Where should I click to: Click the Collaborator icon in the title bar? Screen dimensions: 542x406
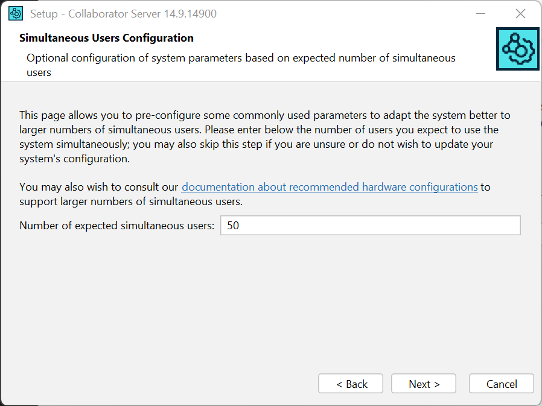(15, 13)
